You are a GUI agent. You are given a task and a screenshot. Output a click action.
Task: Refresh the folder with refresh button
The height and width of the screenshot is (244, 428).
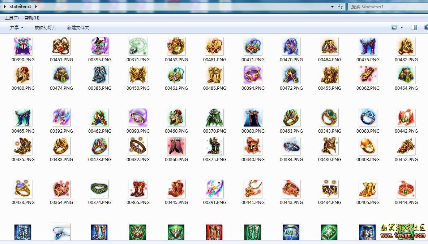pos(341,7)
